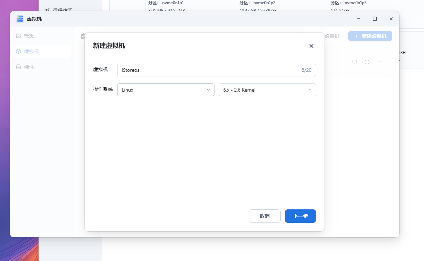This screenshot has width=424, height=261.
Task: Click the 虚拟机 app icon in title bar
Action: click(20, 19)
